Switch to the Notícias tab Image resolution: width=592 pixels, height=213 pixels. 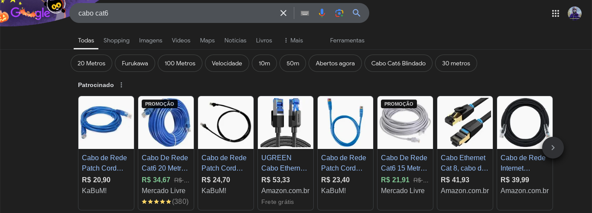tap(235, 40)
